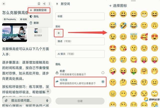This screenshot has height=108, width=160.
Task: Click the 标题 input field
Action: pos(80,16)
